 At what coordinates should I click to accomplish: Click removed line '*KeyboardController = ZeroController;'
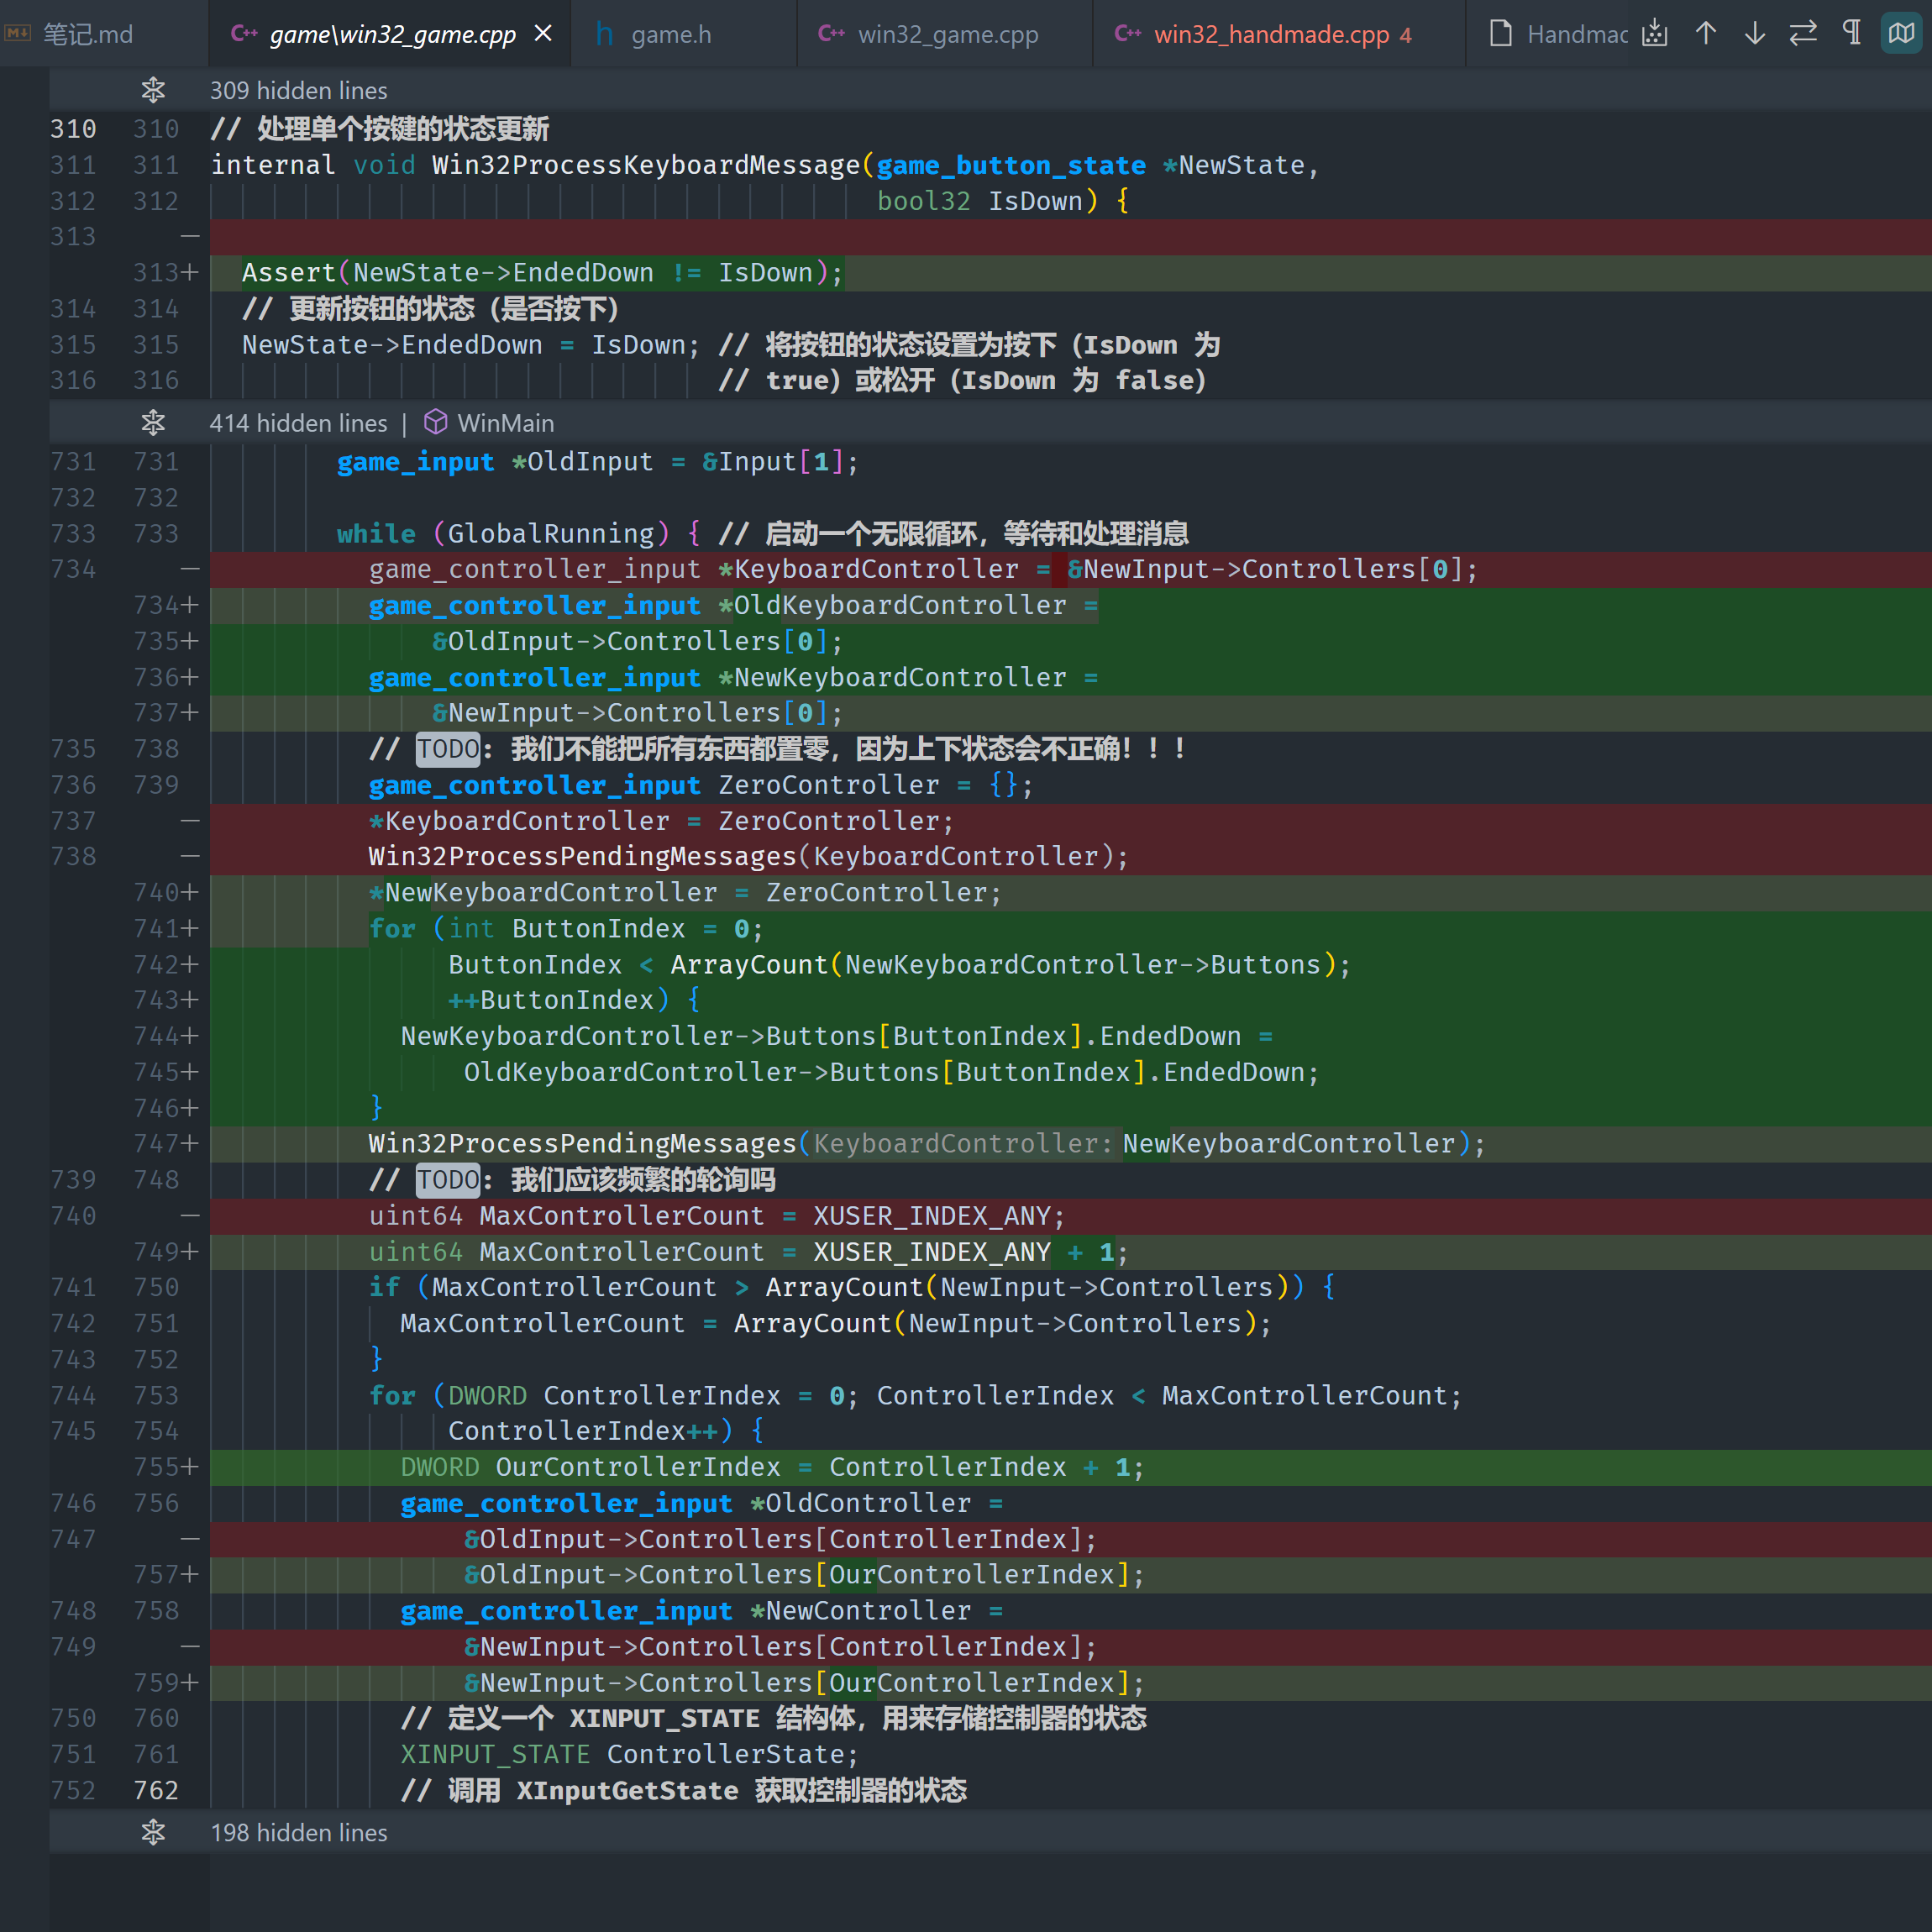click(x=661, y=821)
